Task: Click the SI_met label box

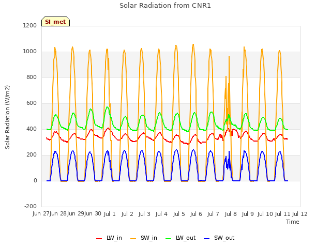Action: (55, 22)
